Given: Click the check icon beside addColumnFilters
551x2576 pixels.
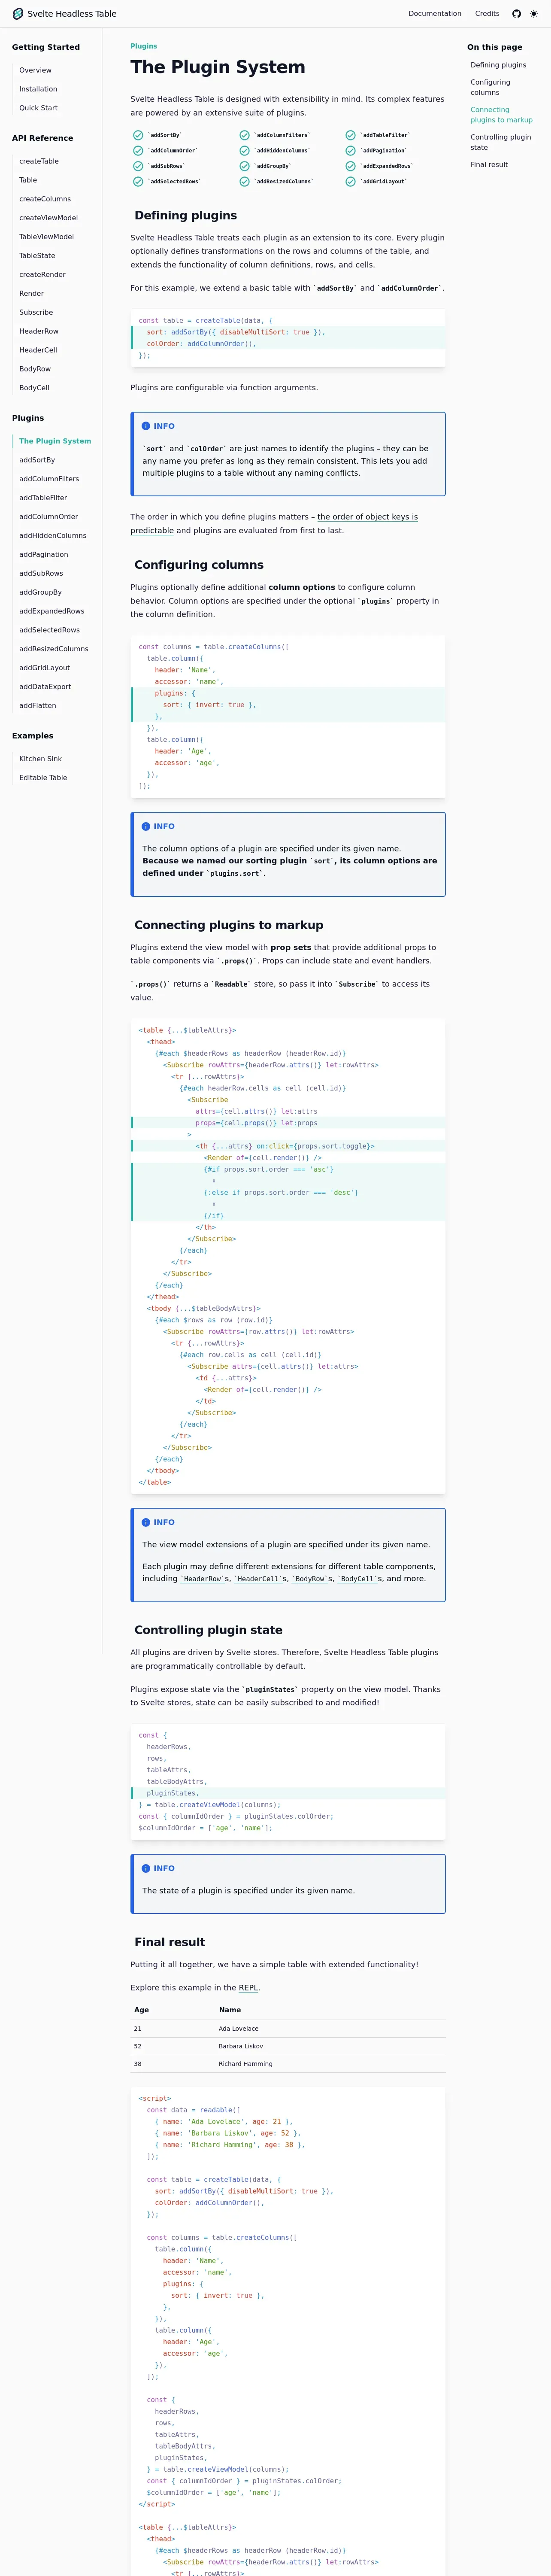Looking at the screenshot, I should [244, 135].
